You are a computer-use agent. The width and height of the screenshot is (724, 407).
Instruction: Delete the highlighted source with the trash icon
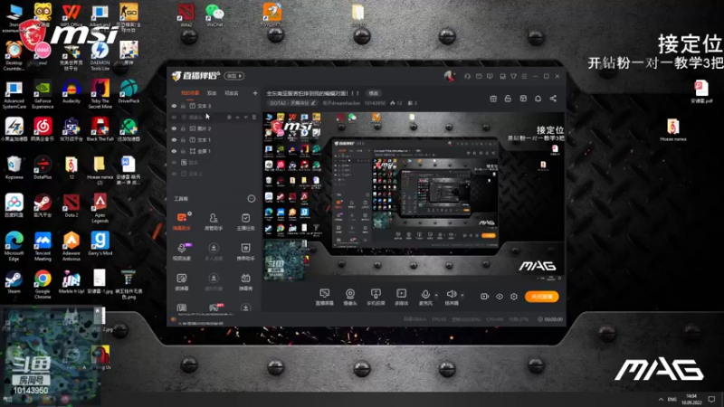(254, 118)
